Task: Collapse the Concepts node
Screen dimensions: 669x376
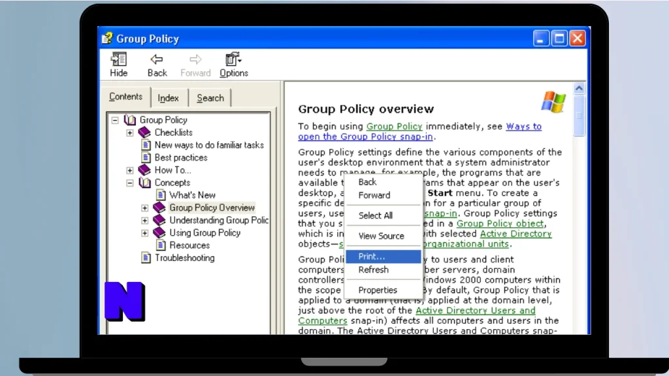Action: [x=130, y=183]
